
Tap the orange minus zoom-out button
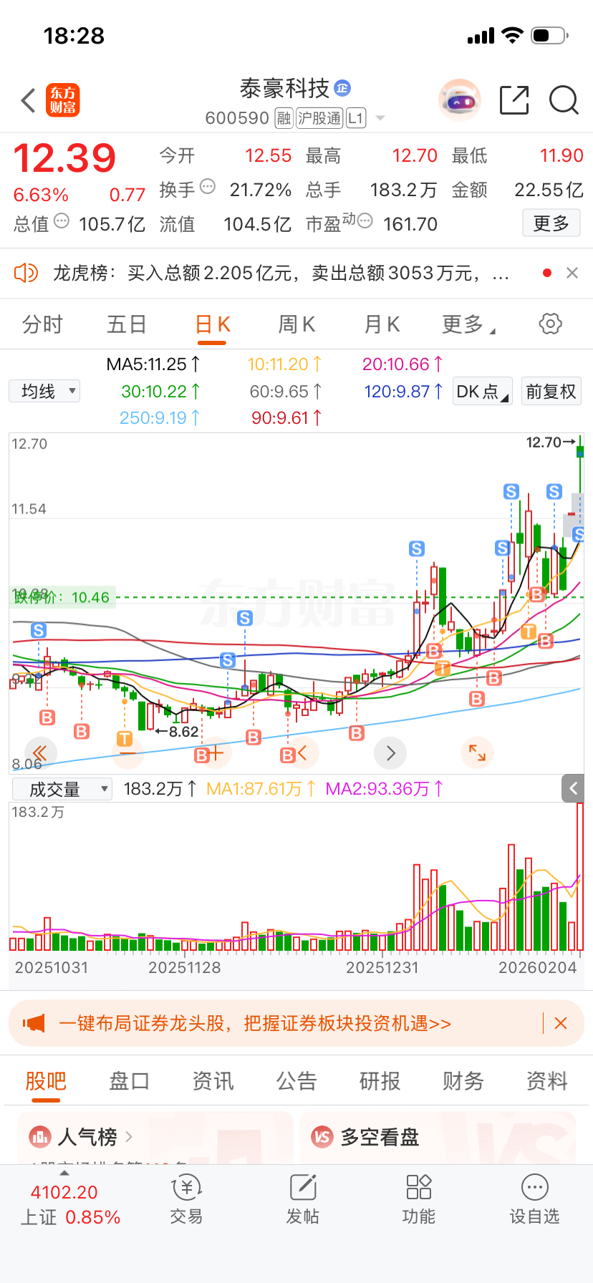pos(127,752)
